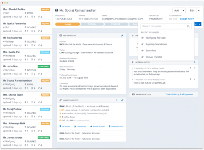Click the email soorajramachandran123@gmail.com
The height and width of the screenshot is (150, 204).
pos(122,19)
